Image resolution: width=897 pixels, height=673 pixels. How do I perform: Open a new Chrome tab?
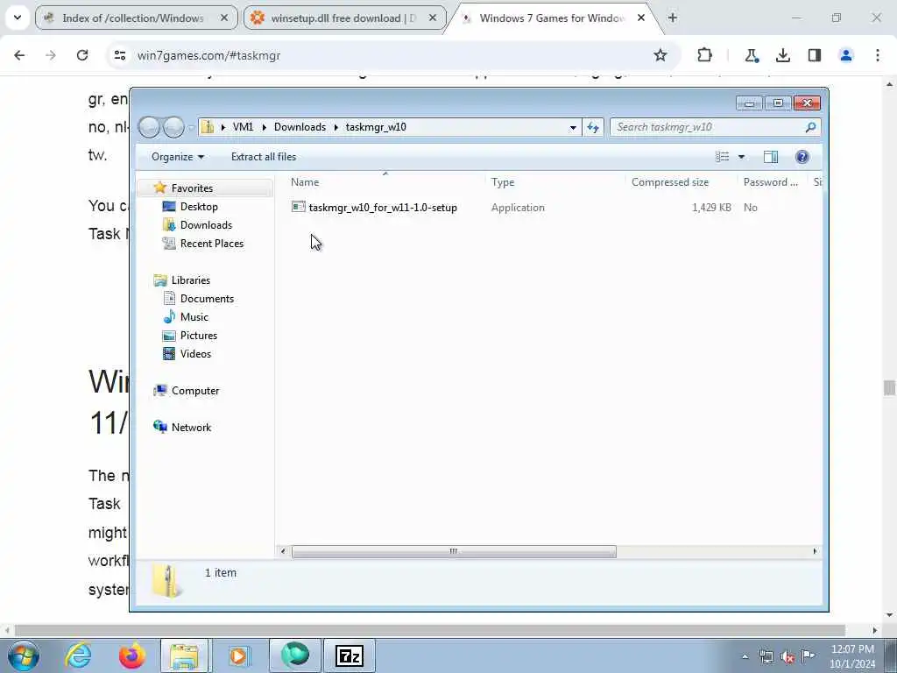672,18
